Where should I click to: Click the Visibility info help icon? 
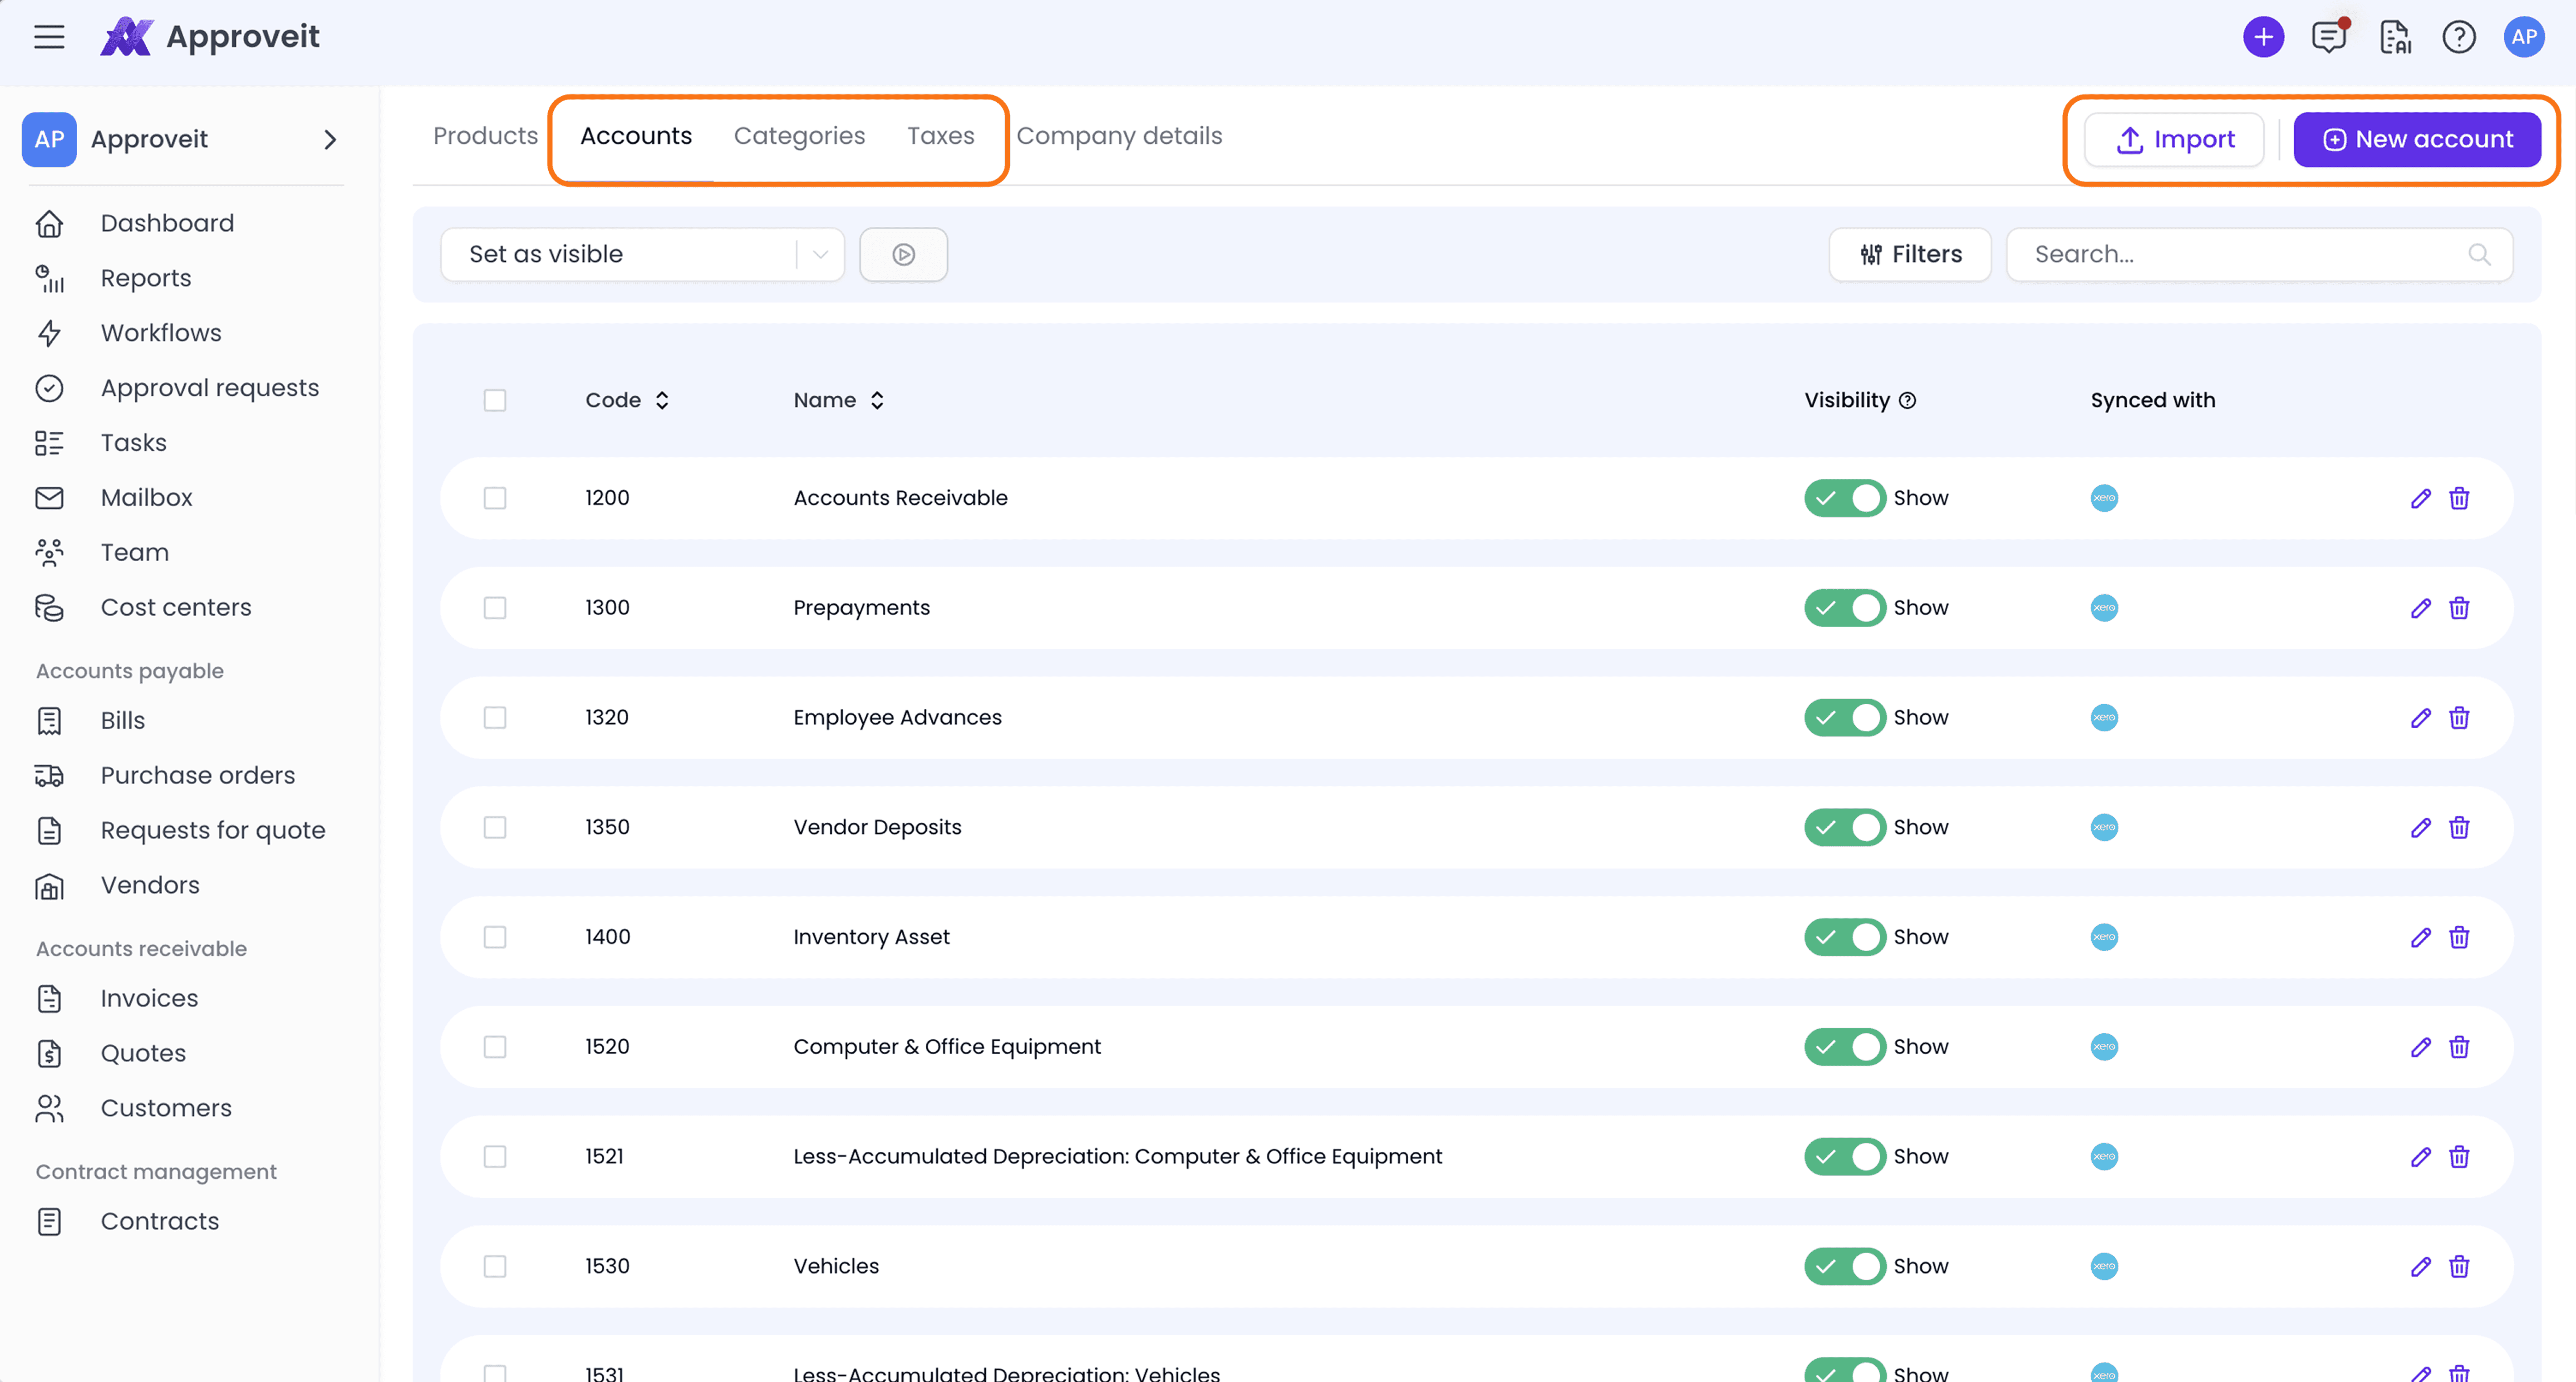[1908, 400]
